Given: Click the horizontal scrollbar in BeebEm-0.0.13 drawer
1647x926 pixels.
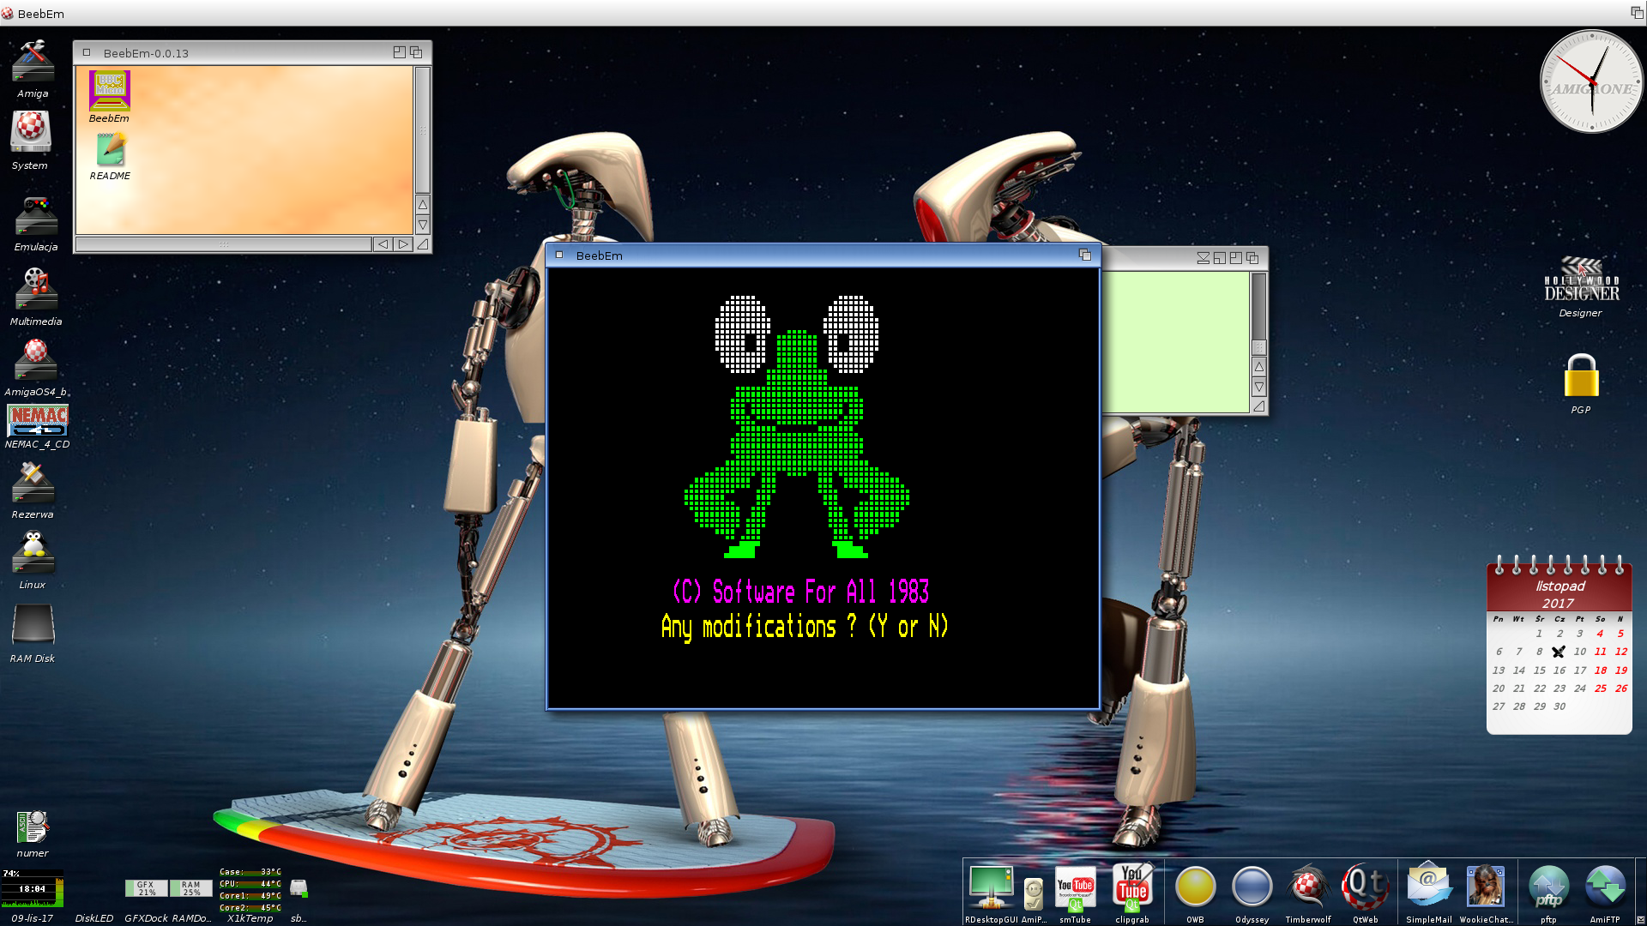Looking at the screenshot, I should 224,244.
